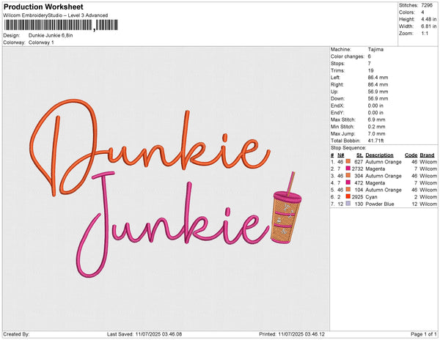
Task: Click the 'EndY:' label
Action: [337, 113]
